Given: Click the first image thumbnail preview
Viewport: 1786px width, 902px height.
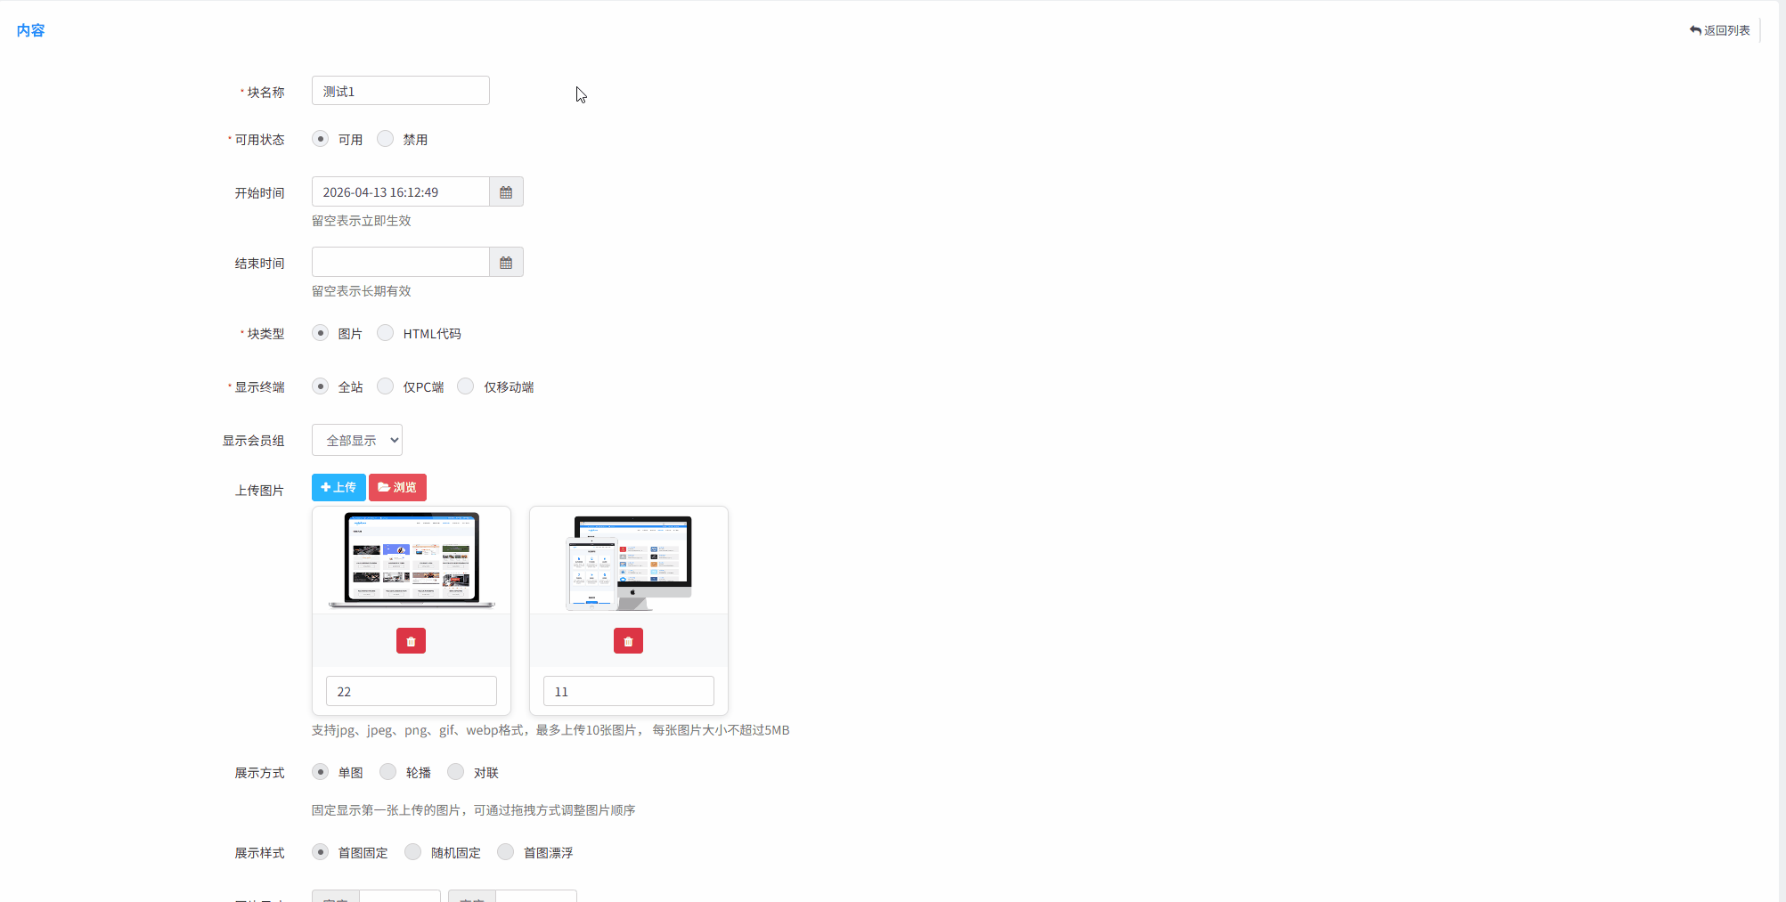Looking at the screenshot, I should (411, 560).
